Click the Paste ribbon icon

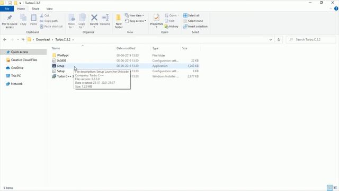coord(33,20)
